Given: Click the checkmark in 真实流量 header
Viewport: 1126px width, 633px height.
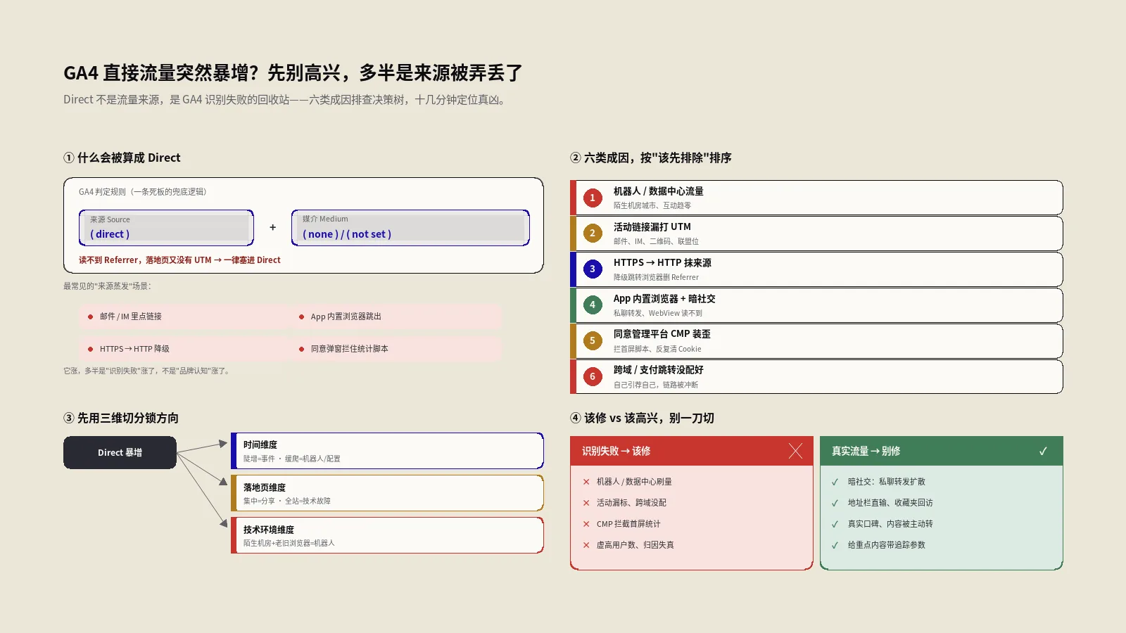Looking at the screenshot, I should point(1043,452).
